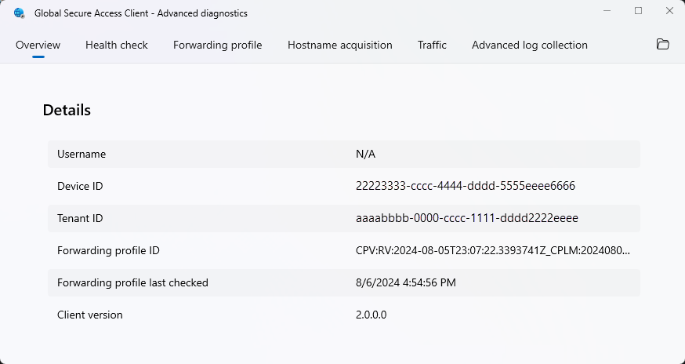685x364 pixels.
Task: Click the Device ID row label
Action: 80,186
